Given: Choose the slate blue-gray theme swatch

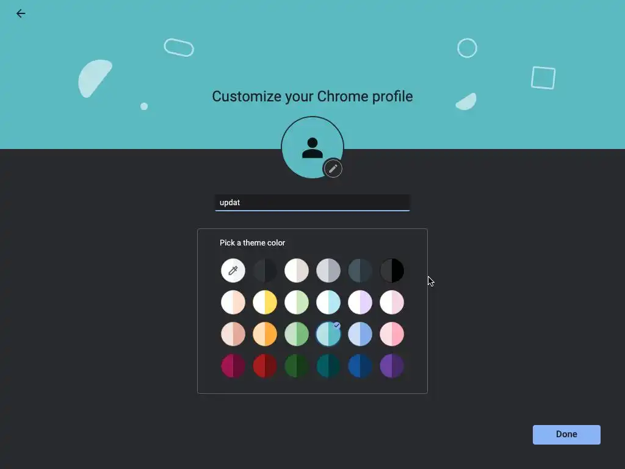Looking at the screenshot, I should click(360, 271).
